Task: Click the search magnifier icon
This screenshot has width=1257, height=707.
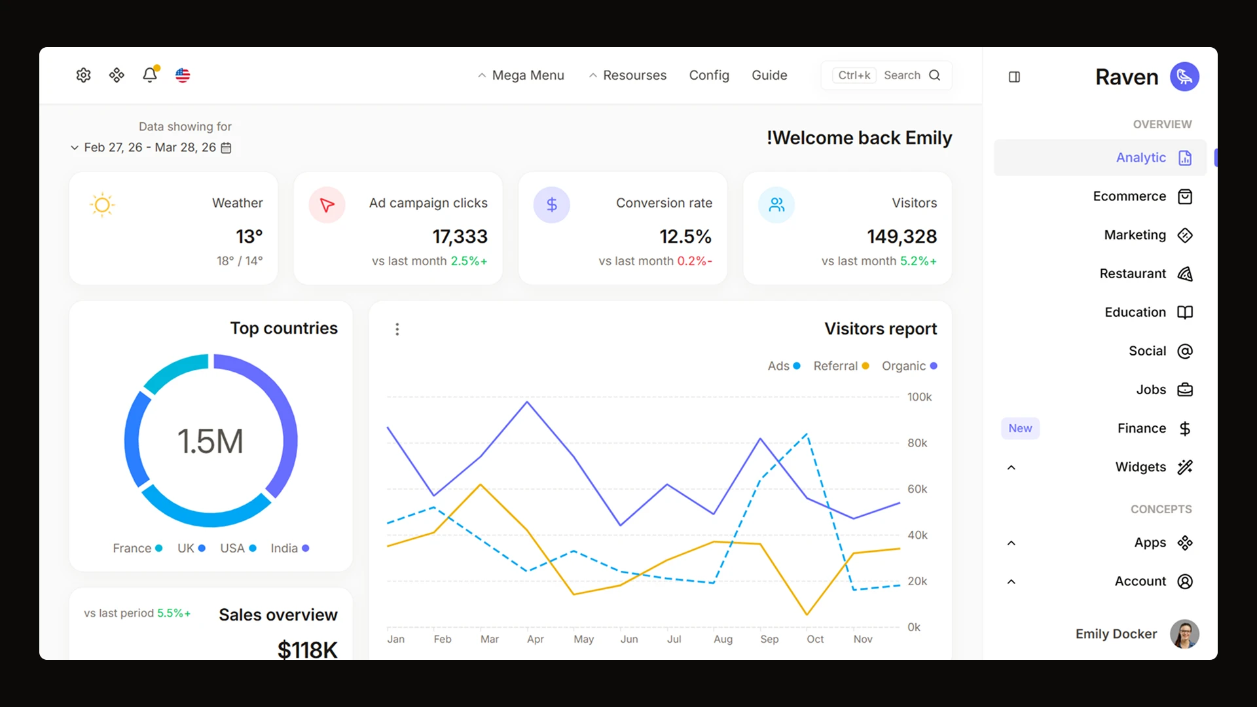Action: click(x=935, y=75)
